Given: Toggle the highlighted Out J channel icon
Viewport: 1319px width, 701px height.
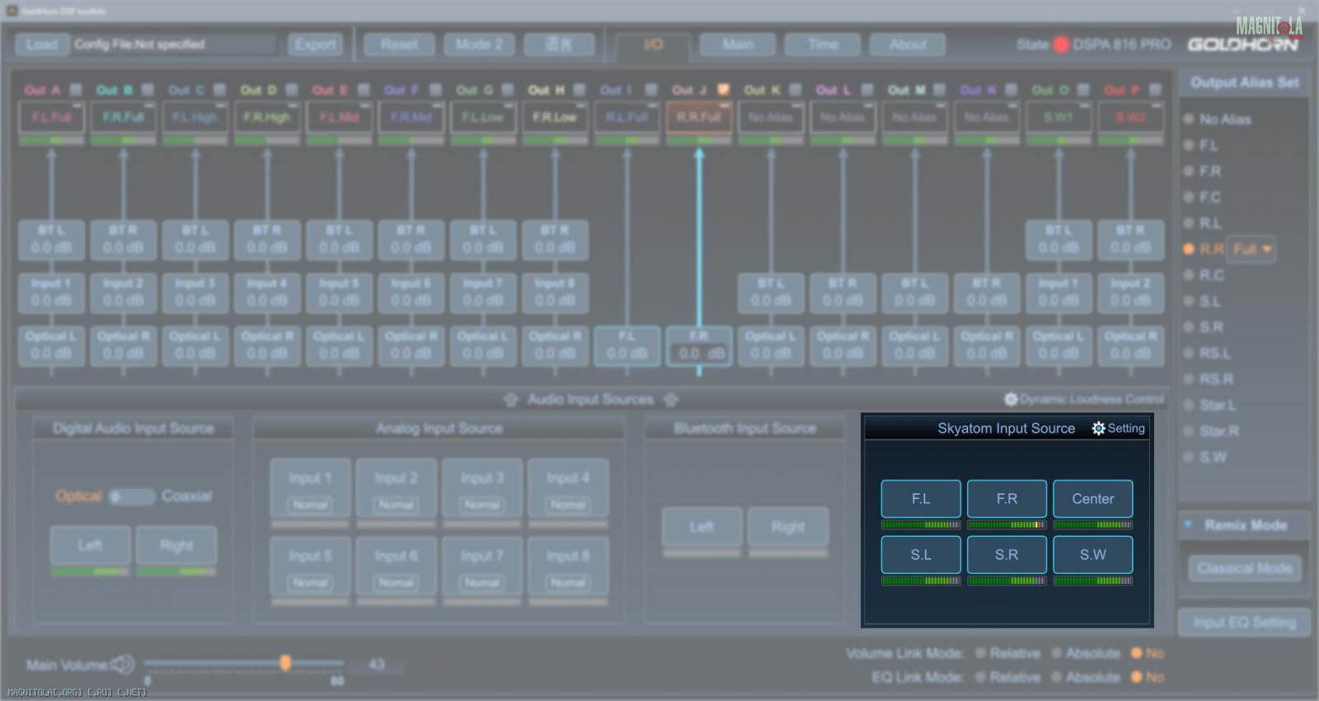Looking at the screenshot, I should (x=723, y=89).
